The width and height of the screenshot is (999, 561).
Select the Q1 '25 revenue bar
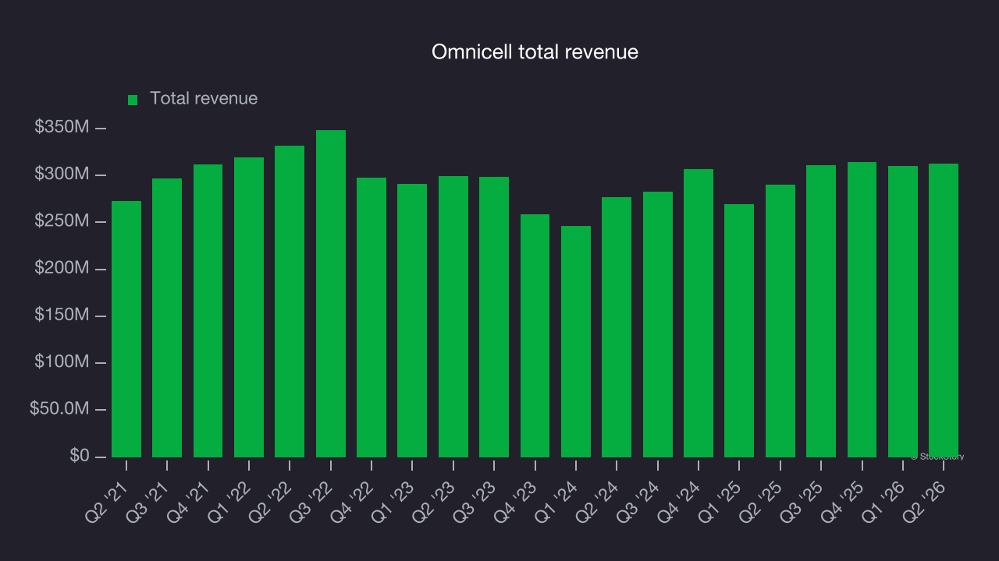click(739, 330)
